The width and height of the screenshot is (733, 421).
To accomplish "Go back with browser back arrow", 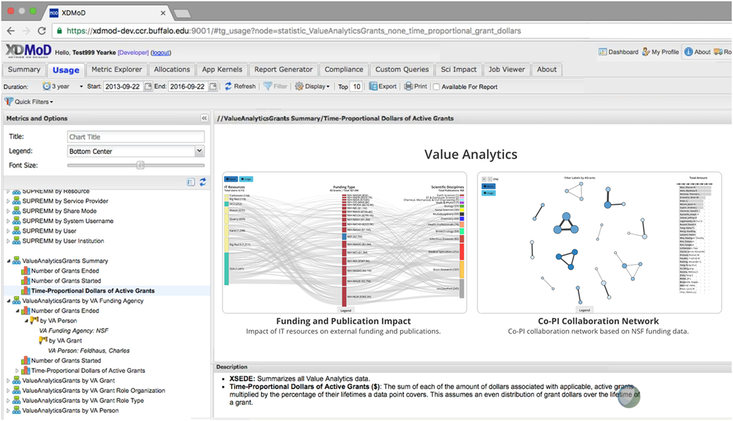I will tap(10, 31).
